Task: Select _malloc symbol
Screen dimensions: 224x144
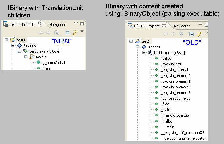Action: click(167, 121)
